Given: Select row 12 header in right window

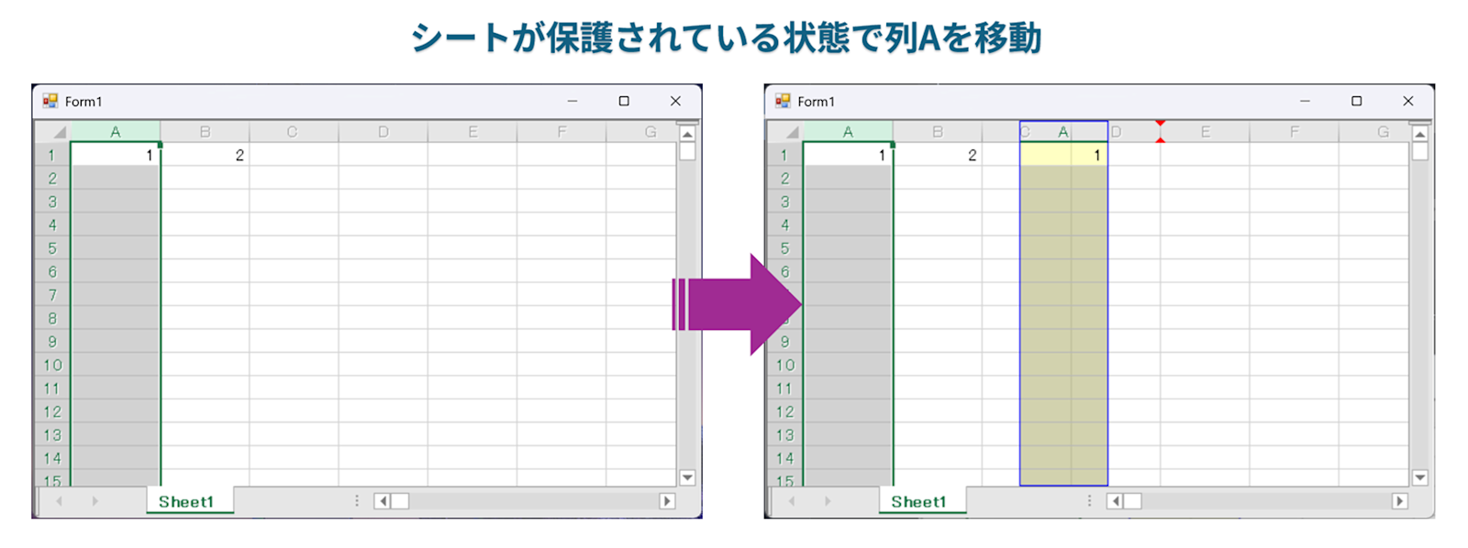Looking at the screenshot, I should click(x=785, y=411).
